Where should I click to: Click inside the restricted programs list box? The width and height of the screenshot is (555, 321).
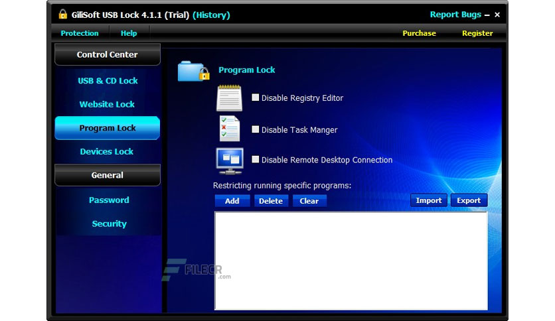click(x=351, y=261)
